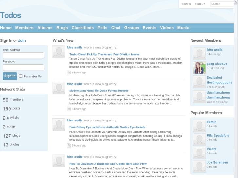Open the Music page
Screen dimensions: 238x178
tap(183, 28)
